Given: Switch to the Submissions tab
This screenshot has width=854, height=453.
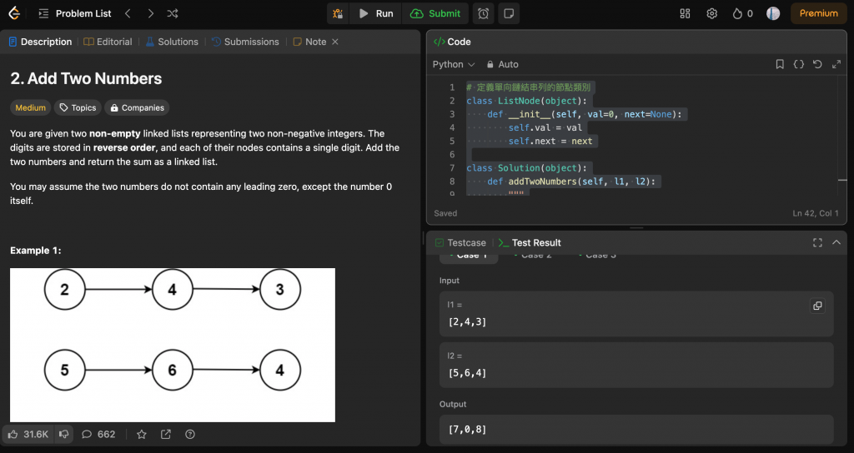Looking at the screenshot, I should [x=245, y=42].
